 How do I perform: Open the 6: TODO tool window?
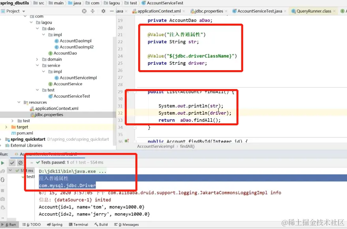click(32, 225)
